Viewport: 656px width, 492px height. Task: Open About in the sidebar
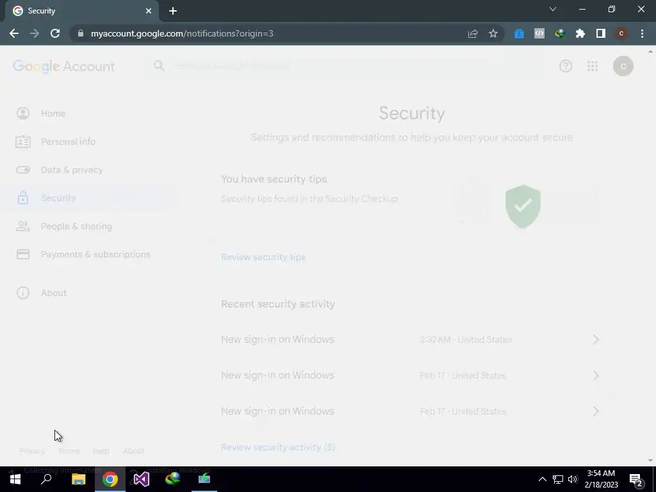[x=54, y=293]
